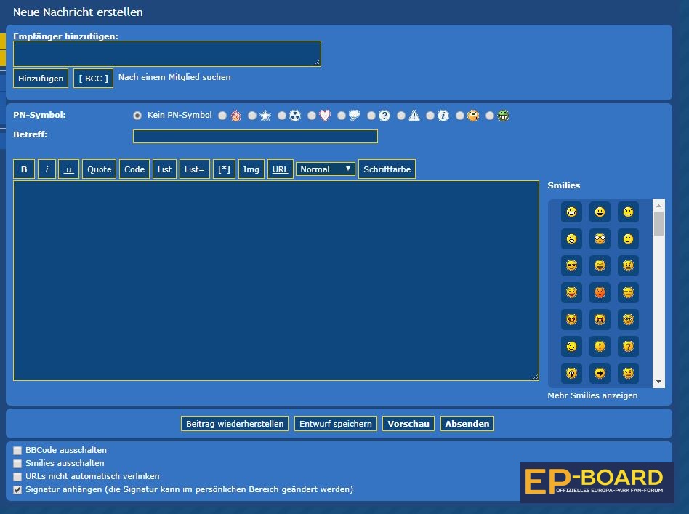Open the 'Normal' font size dropdown
The image size is (689, 514).
[326, 169]
